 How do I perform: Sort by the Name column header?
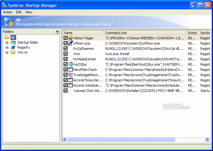coord(83,33)
